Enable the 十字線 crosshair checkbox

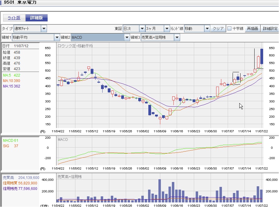(x=230, y=29)
